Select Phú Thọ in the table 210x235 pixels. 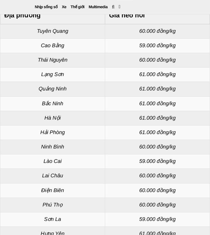pos(52,205)
